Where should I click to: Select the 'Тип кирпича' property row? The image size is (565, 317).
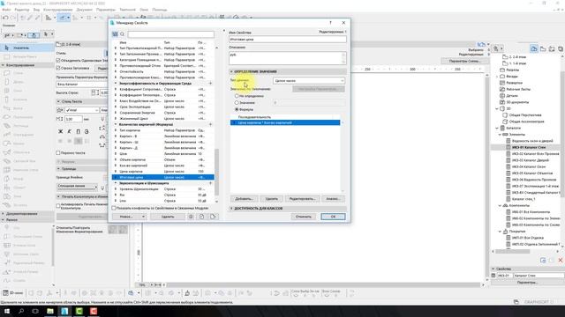click(x=162, y=130)
